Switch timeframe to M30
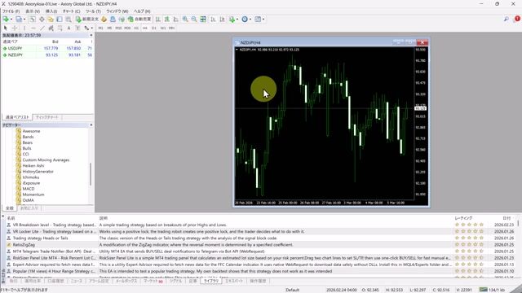The image size is (522, 293). pyautogui.click(x=127, y=28)
